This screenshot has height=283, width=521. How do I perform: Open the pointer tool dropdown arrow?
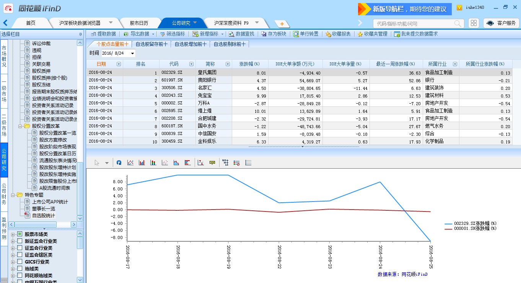click(x=107, y=163)
